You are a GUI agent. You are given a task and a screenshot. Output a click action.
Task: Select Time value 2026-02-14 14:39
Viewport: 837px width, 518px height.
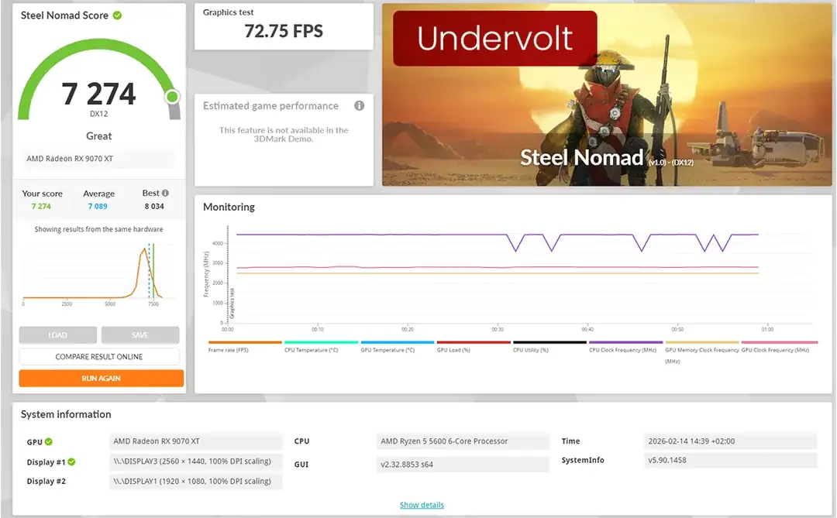coord(731,441)
